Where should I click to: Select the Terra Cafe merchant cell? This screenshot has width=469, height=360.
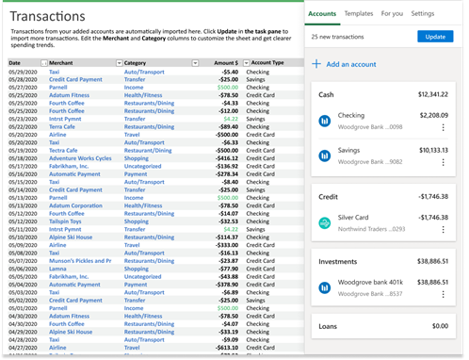click(x=62, y=126)
